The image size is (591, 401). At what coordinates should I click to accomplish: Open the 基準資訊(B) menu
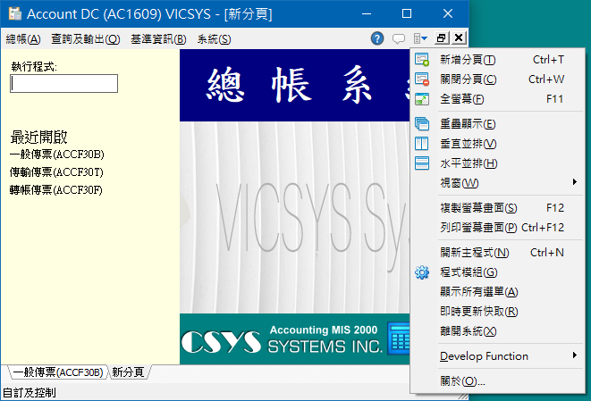(x=158, y=38)
